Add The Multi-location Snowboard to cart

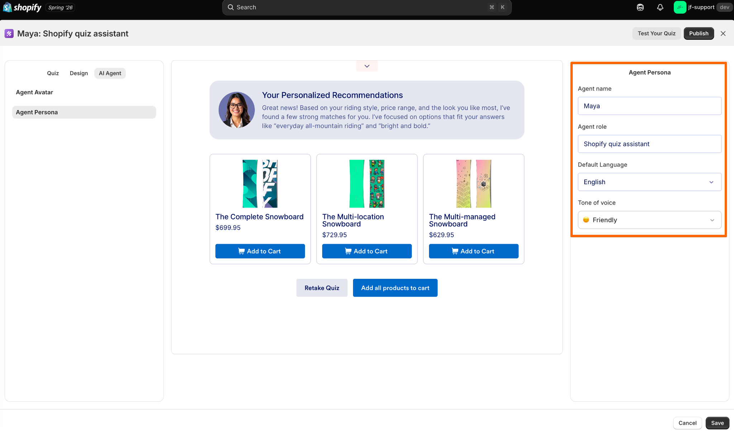click(367, 251)
